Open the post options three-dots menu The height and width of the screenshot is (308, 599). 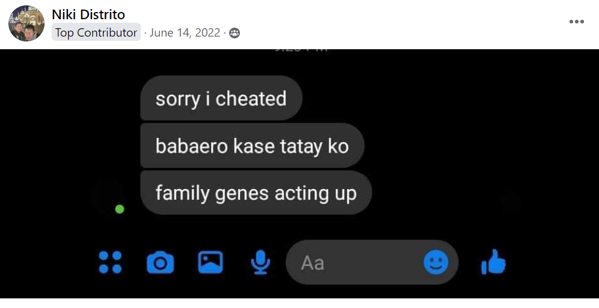[576, 22]
